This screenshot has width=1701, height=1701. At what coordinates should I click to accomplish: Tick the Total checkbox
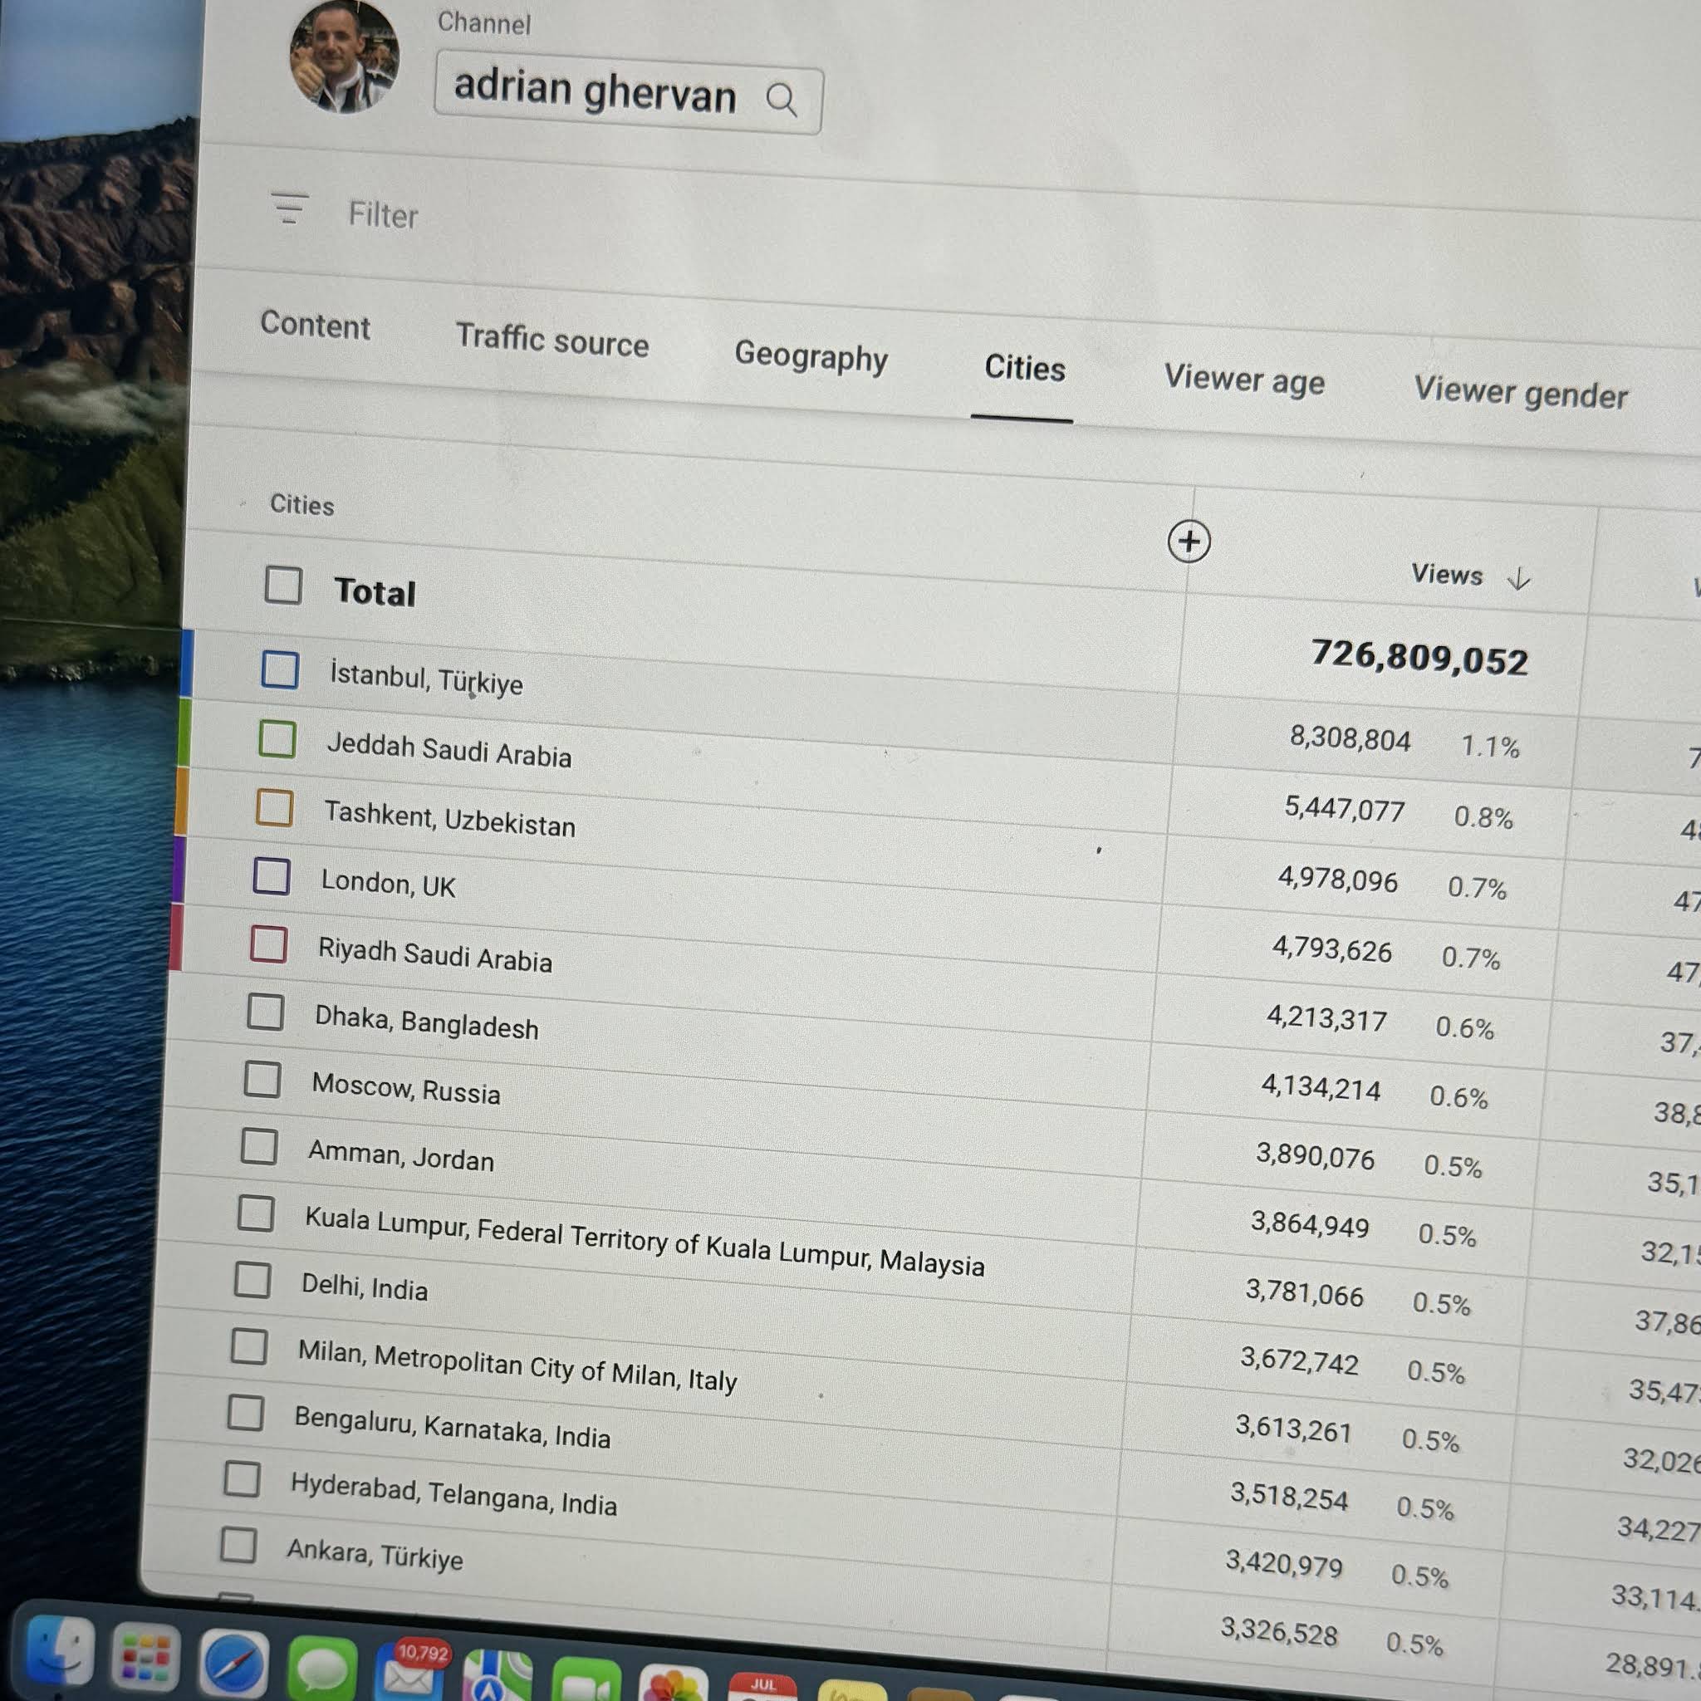point(283,586)
